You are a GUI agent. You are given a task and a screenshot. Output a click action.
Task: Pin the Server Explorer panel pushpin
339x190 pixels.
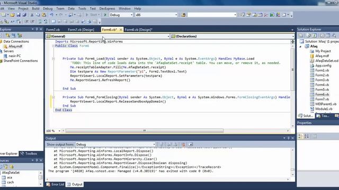tap(37, 29)
